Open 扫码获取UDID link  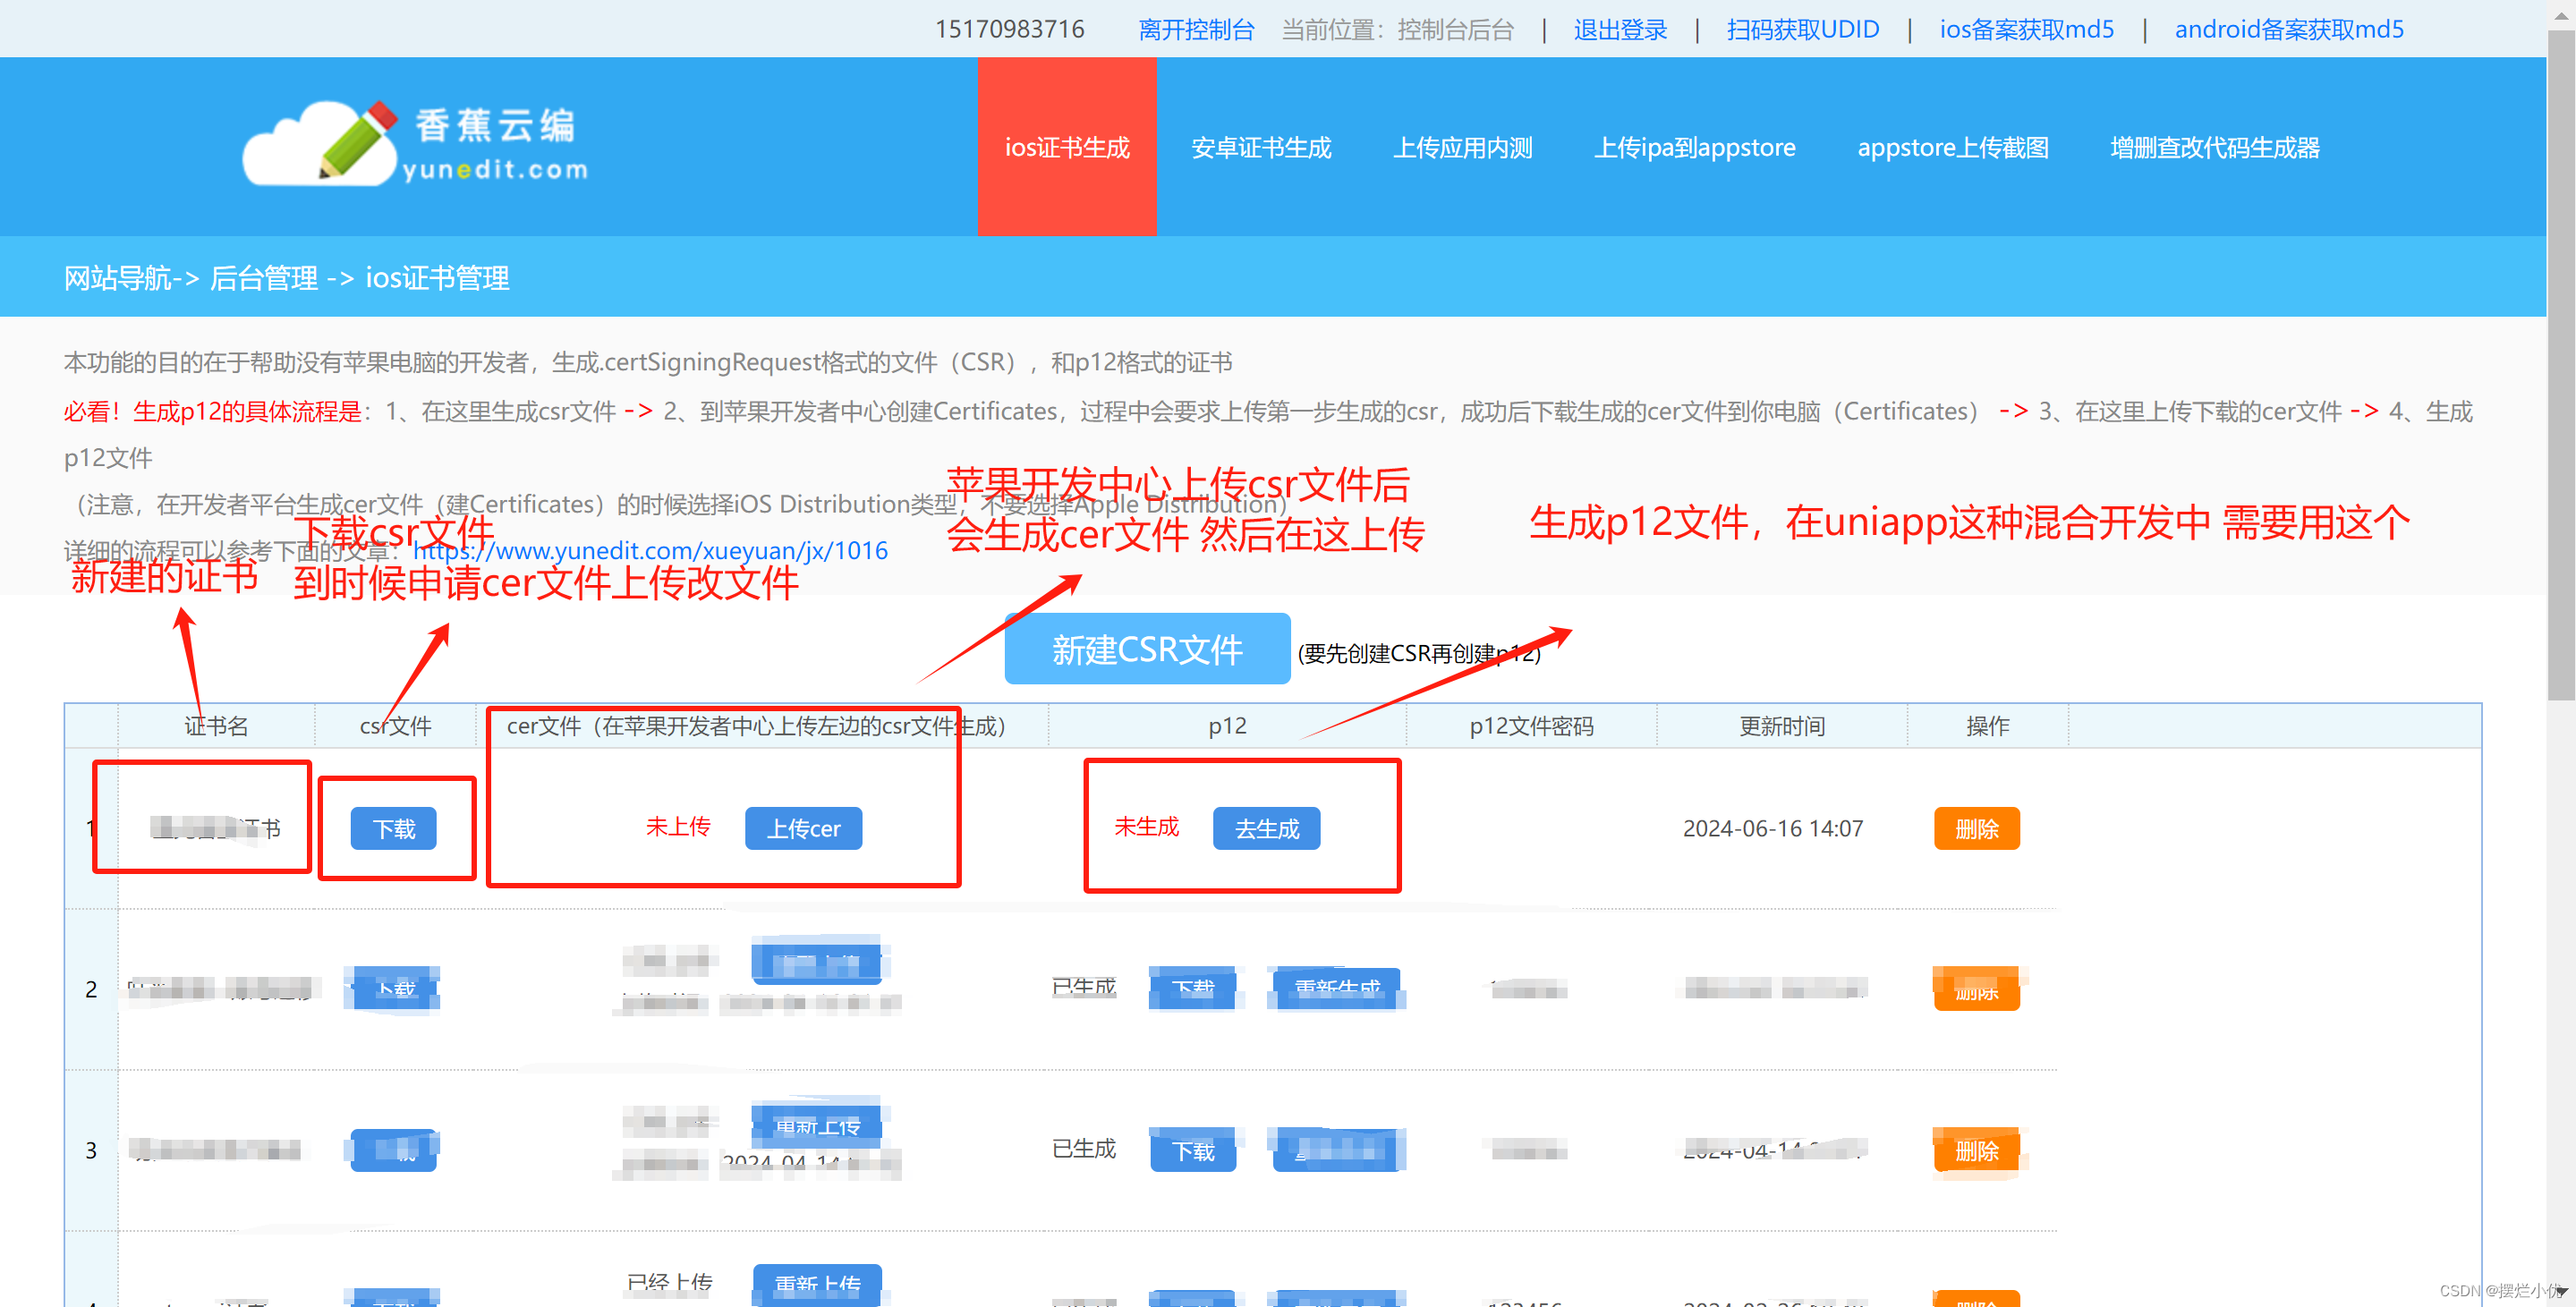pos(1802,29)
